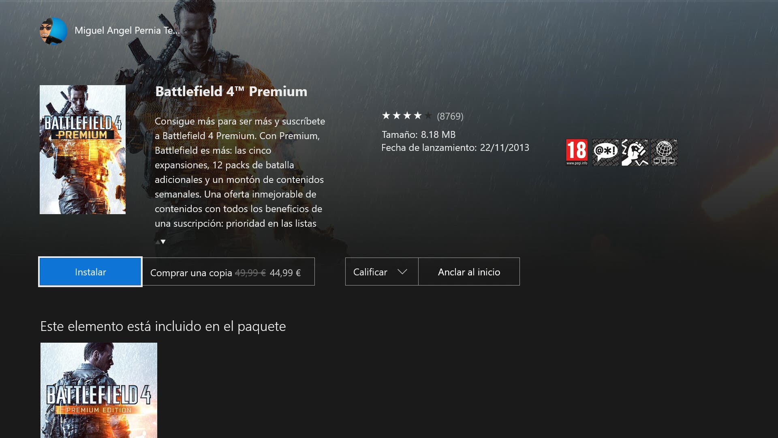The image size is (778, 438).
Task: Click the violence content descriptor icon
Action: [x=635, y=152]
